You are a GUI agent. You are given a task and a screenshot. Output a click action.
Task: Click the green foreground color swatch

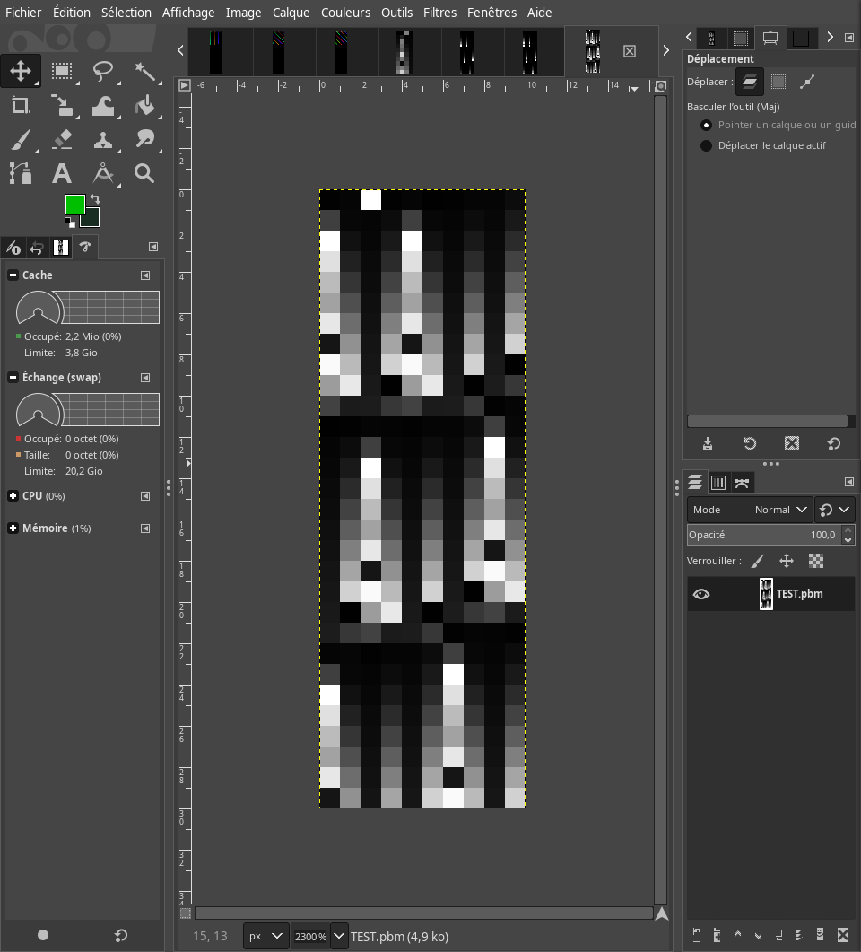[74, 205]
